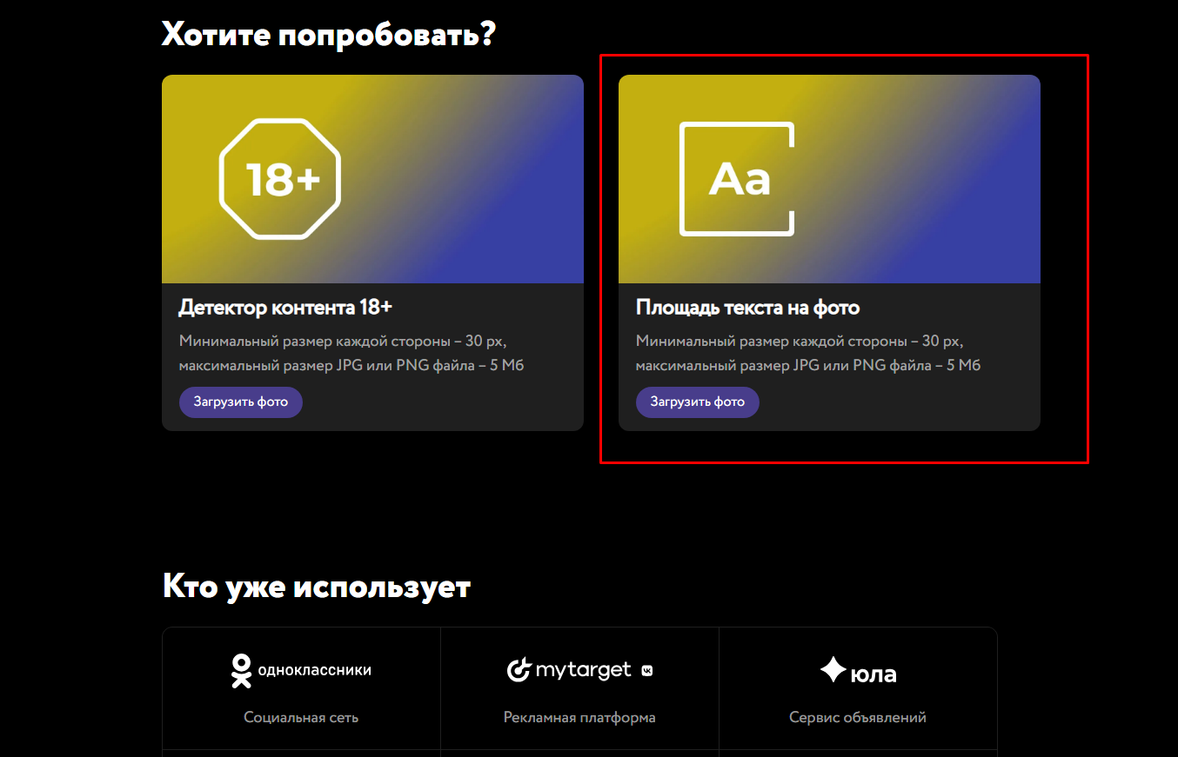
Task: Click the Кто уже использует heading
Action: coord(317,587)
